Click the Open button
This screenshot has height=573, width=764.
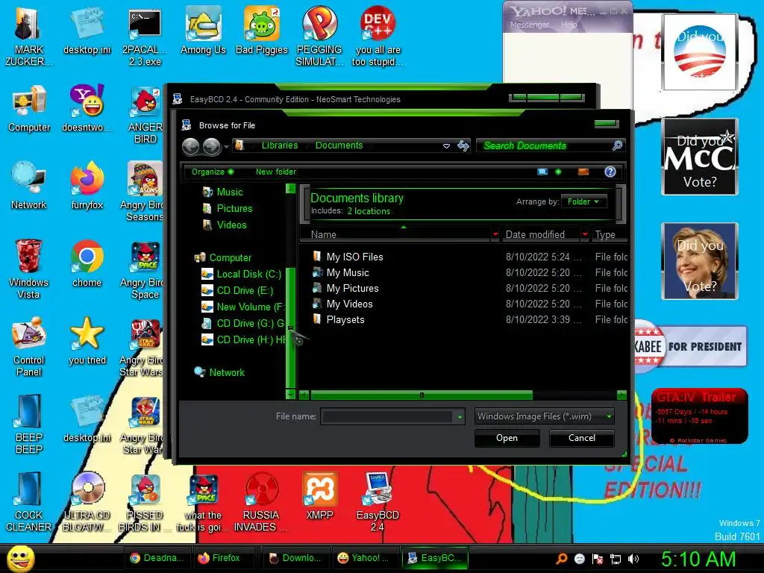click(507, 437)
